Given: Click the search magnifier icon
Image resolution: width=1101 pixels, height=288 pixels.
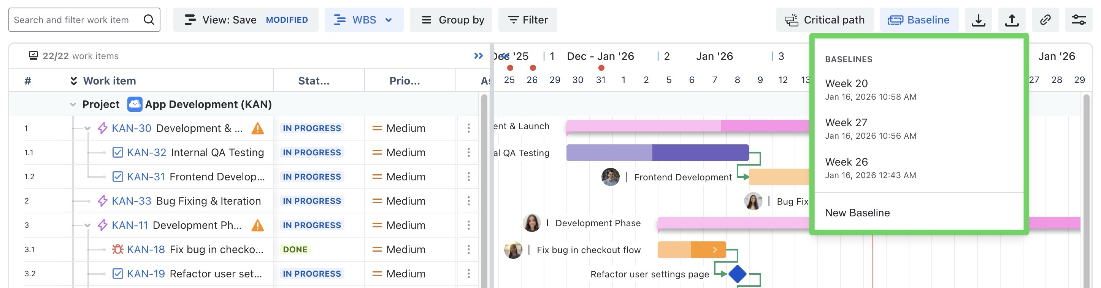Looking at the screenshot, I should pyautogui.click(x=149, y=20).
